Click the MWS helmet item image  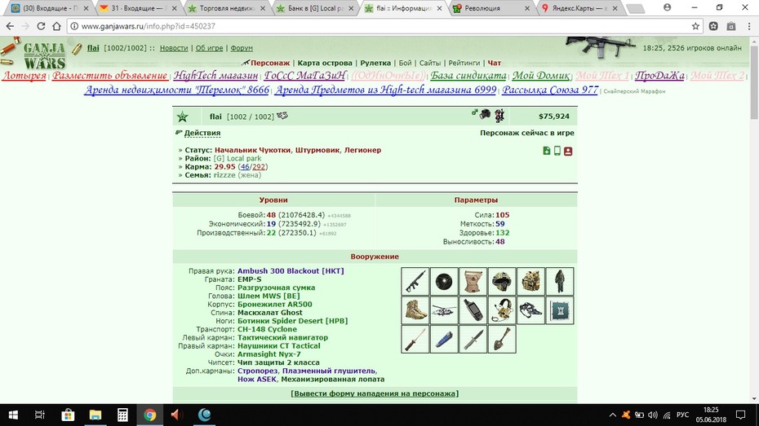coord(502,281)
